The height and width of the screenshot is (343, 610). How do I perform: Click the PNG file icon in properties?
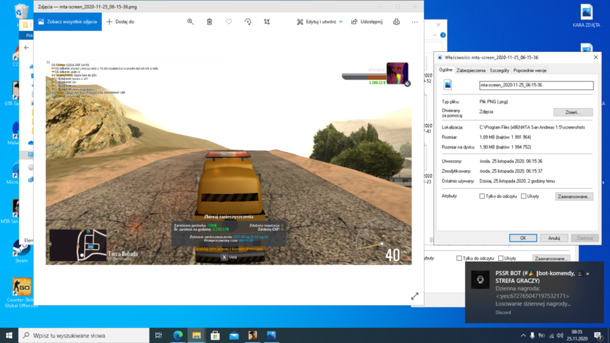(x=448, y=85)
